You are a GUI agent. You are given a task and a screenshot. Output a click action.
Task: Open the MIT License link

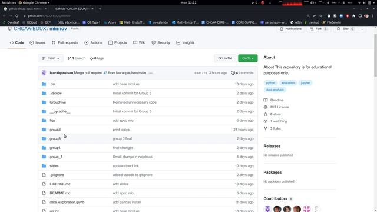point(280,107)
